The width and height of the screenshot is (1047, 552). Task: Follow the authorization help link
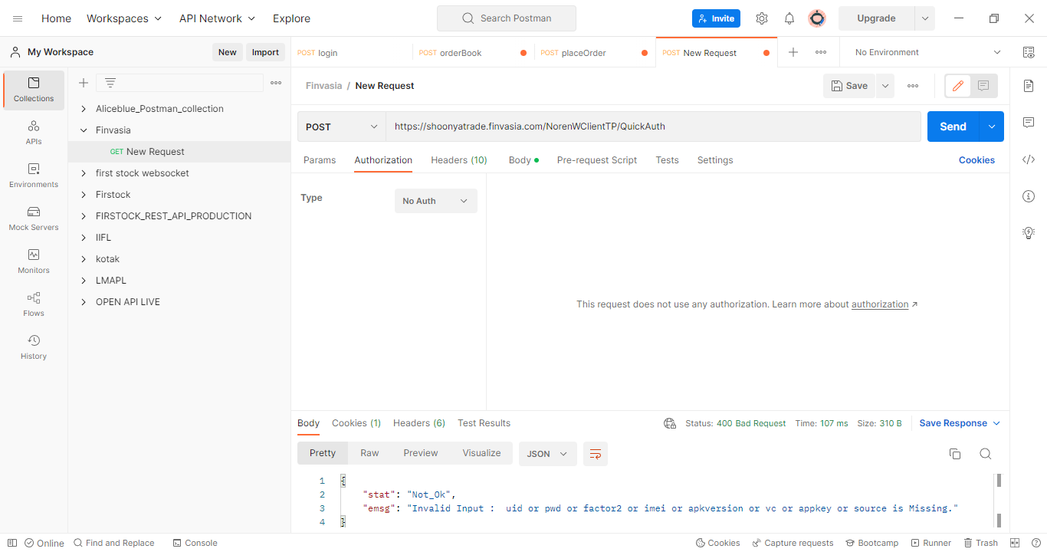click(880, 304)
